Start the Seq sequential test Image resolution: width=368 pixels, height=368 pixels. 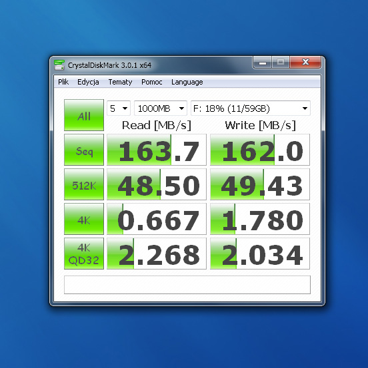tap(84, 150)
